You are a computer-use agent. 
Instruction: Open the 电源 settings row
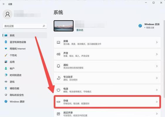coord(107,90)
